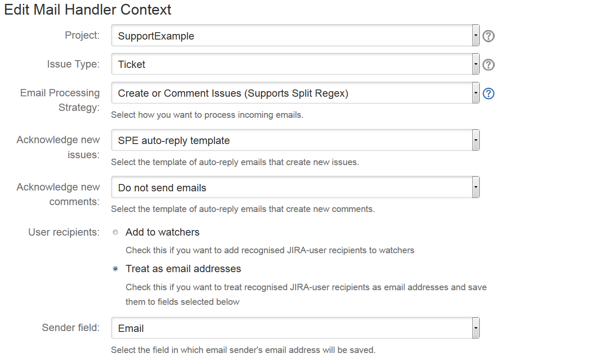Select Treat as email addresses option
This screenshot has width=607, height=359.
pyautogui.click(x=115, y=269)
